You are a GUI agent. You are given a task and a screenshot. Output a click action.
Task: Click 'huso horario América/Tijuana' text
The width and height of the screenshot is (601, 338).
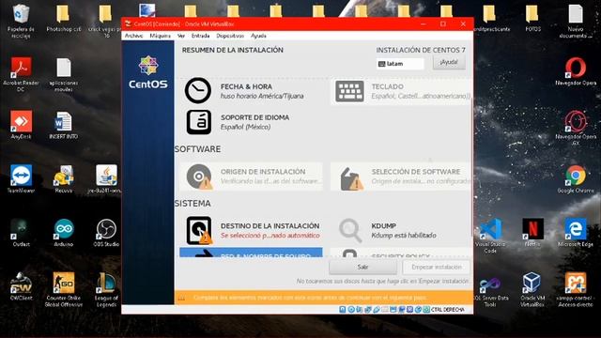tap(262, 96)
